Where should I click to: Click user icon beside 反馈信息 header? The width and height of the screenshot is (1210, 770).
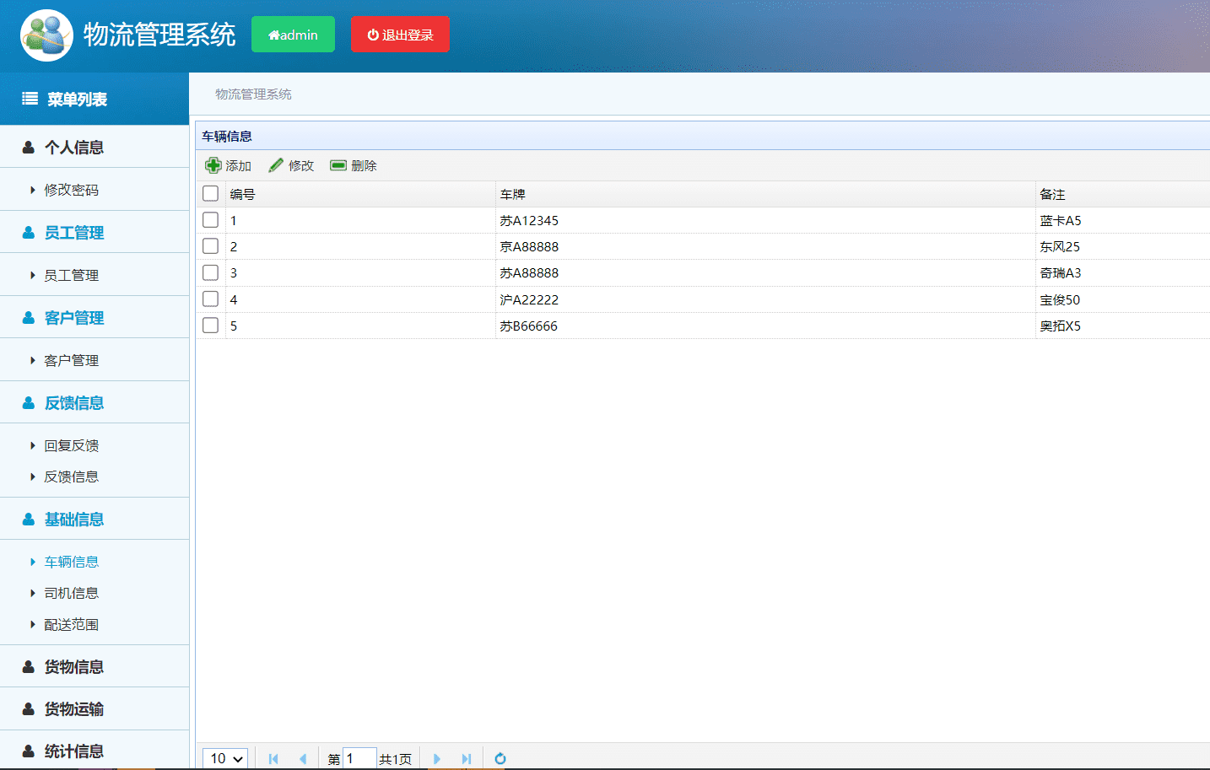29,403
